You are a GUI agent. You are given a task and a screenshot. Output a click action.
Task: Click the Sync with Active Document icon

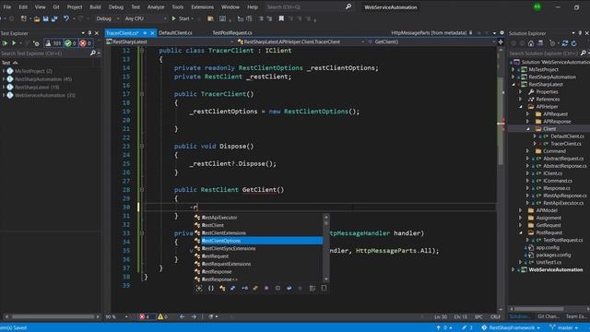coord(565,43)
